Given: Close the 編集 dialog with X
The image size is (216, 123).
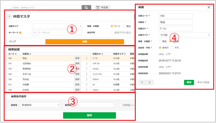Looking at the screenshot, I should [x=209, y=7].
